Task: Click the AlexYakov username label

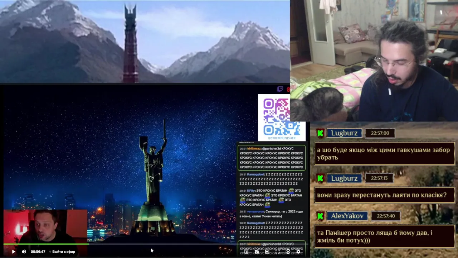Action: 347,216
